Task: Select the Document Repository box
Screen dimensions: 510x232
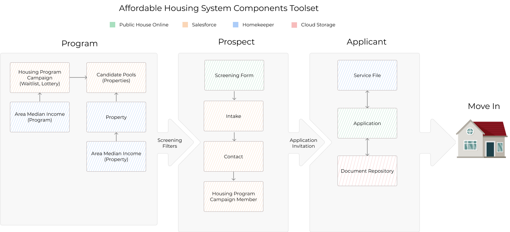Action: [367, 171]
